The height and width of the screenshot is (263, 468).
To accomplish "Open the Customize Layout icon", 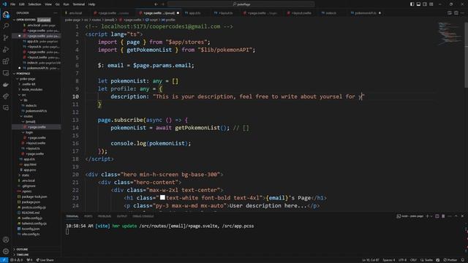I will 431,4.
